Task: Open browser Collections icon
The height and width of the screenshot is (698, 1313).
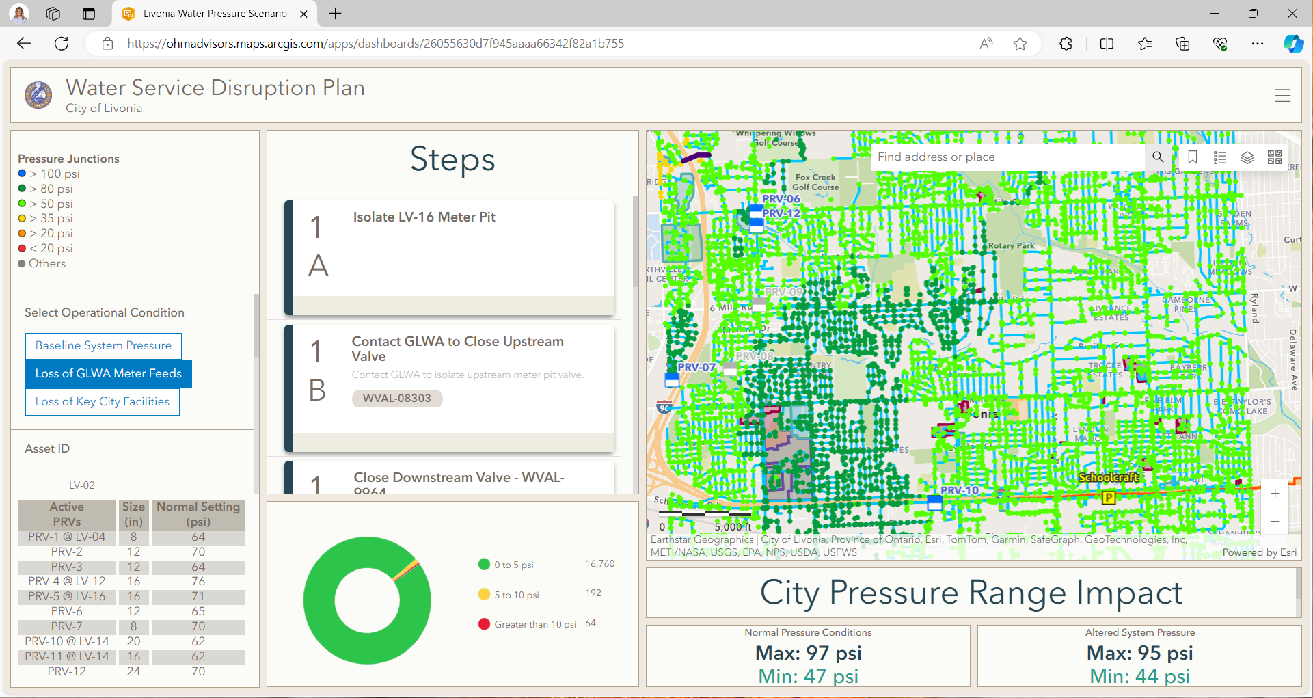Action: (1182, 44)
